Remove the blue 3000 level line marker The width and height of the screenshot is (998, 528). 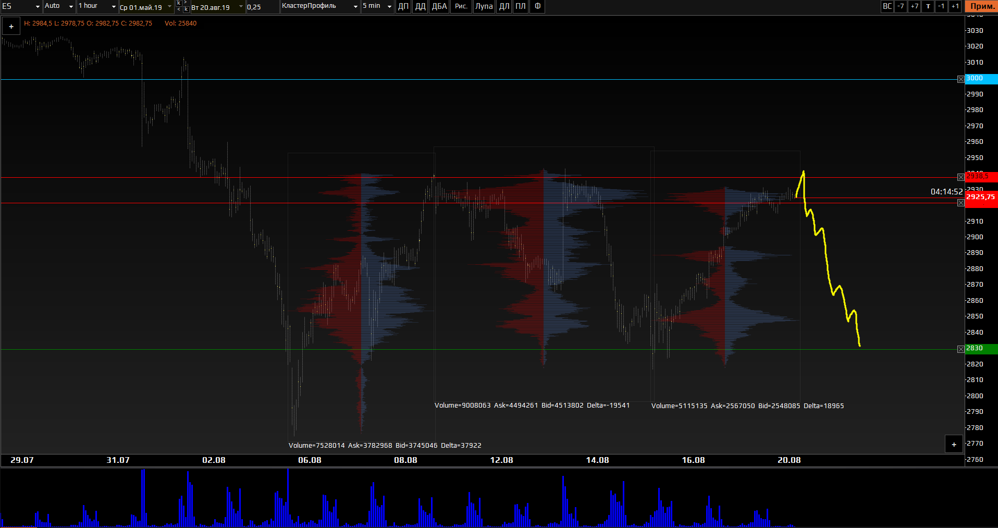point(960,79)
